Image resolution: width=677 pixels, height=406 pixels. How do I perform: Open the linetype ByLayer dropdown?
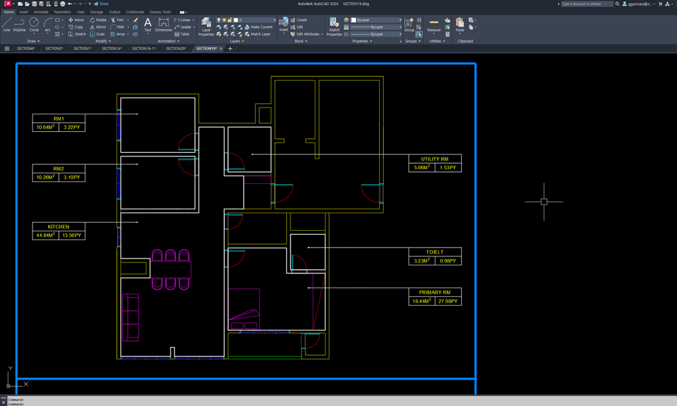pos(376,34)
